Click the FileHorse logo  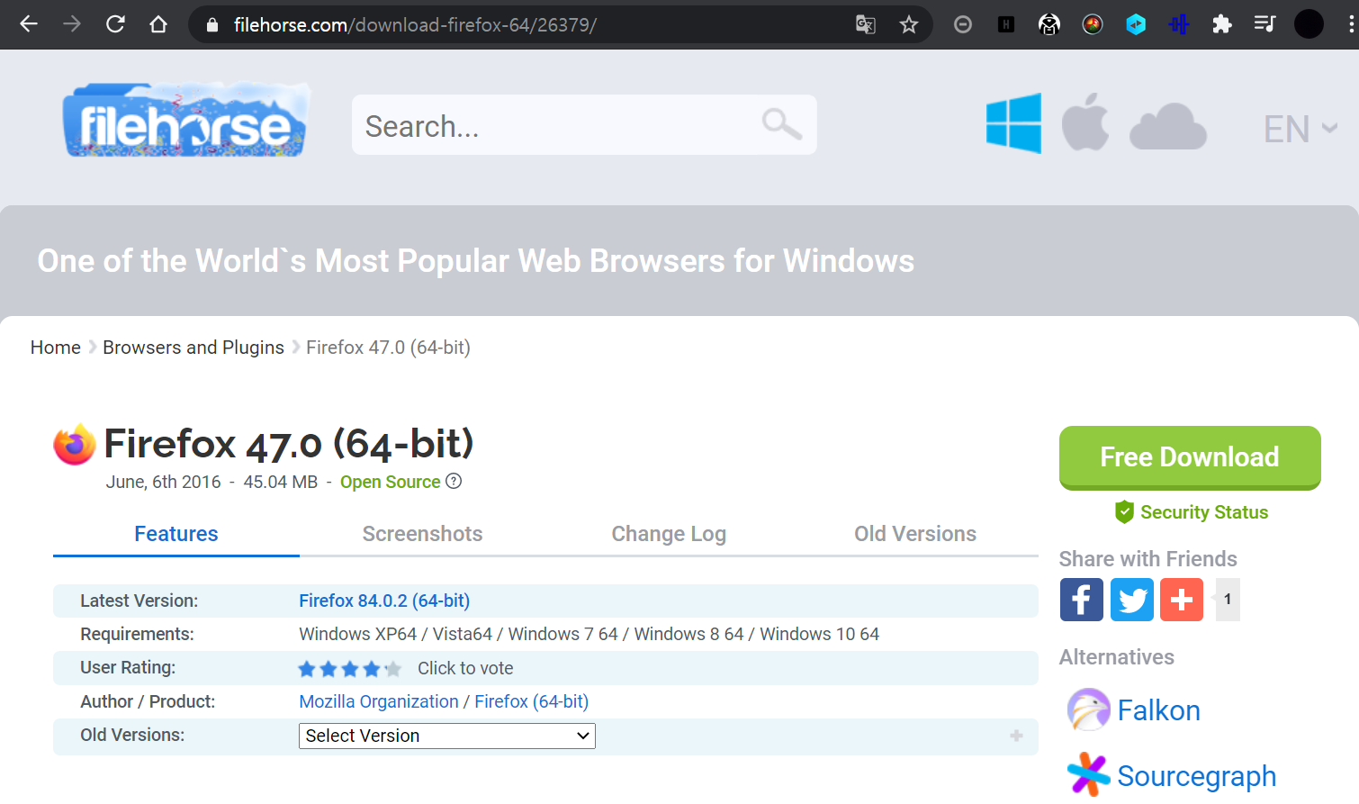click(x=186, y=121)
